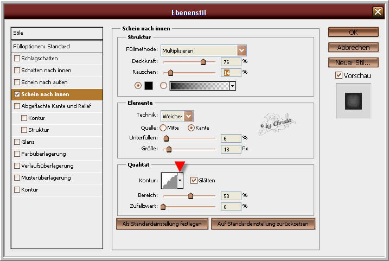Toggle the Vorschau checkbox
The height and width of the screenshot is (261, 389).
339,75
